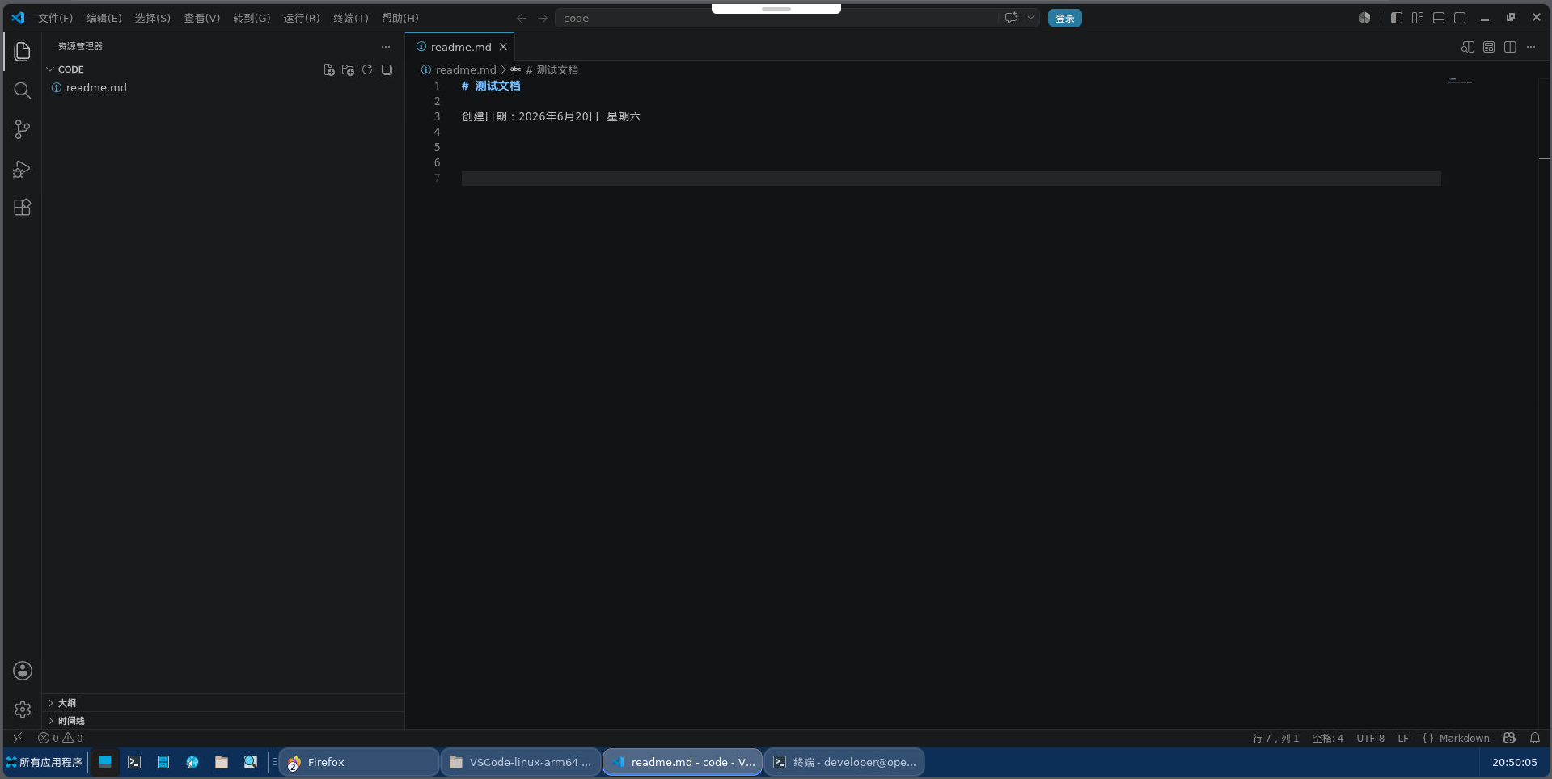Open the Explorer view in activity bar

tap(23, 52)
